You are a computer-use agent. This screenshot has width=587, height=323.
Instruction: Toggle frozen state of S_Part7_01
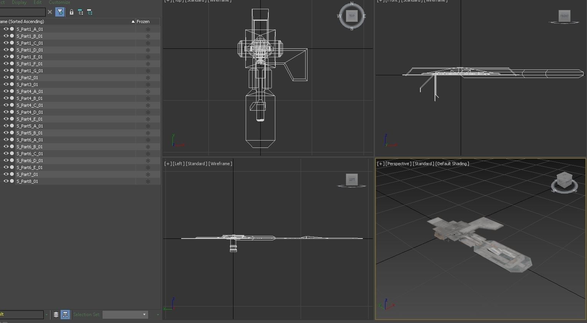148,174
